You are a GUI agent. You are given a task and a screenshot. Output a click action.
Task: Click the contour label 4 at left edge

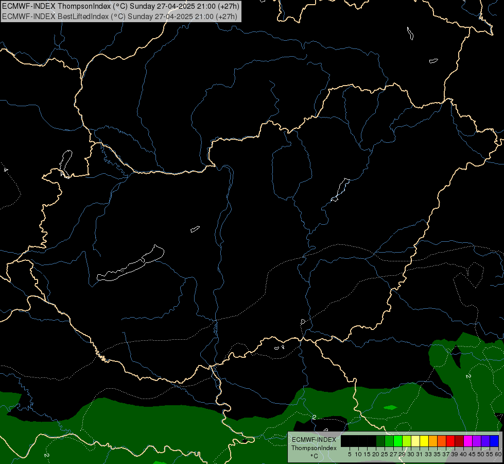click(x=6, y=170)
